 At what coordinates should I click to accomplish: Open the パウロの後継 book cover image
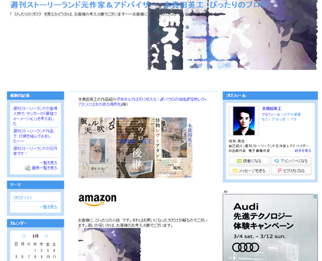pyautogui.click(x=136, y=148)
